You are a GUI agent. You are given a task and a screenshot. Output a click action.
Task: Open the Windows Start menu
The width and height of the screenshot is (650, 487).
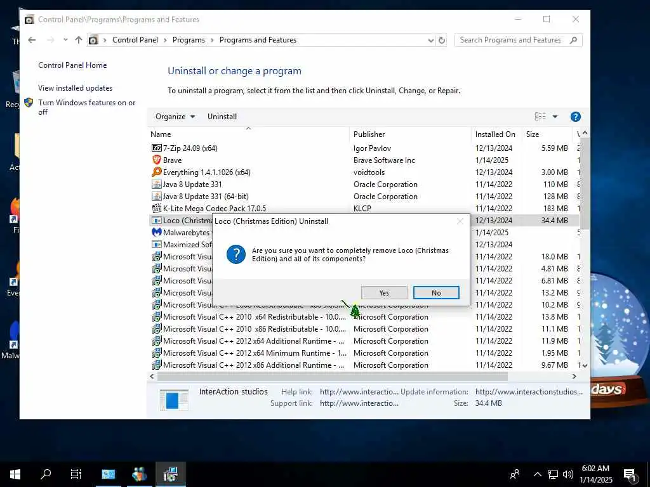15,474
